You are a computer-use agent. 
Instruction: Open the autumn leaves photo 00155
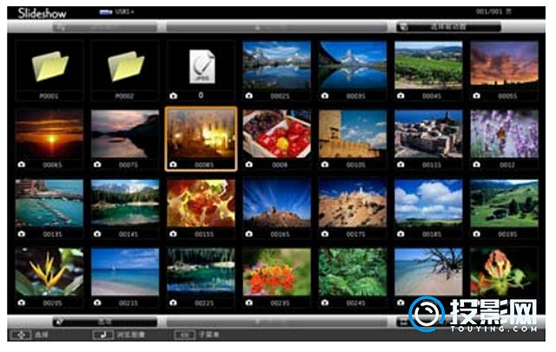pyautogui.click(x=201, y=202)
